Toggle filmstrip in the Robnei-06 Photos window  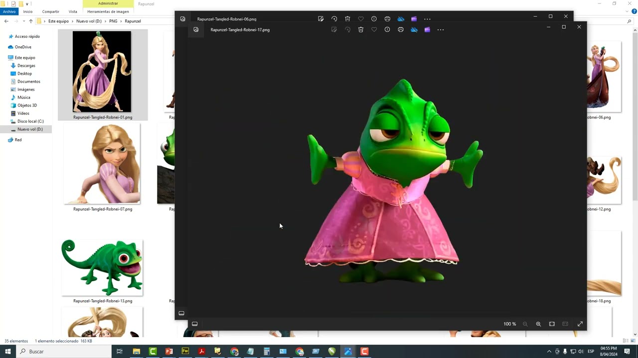click(181, 313)
